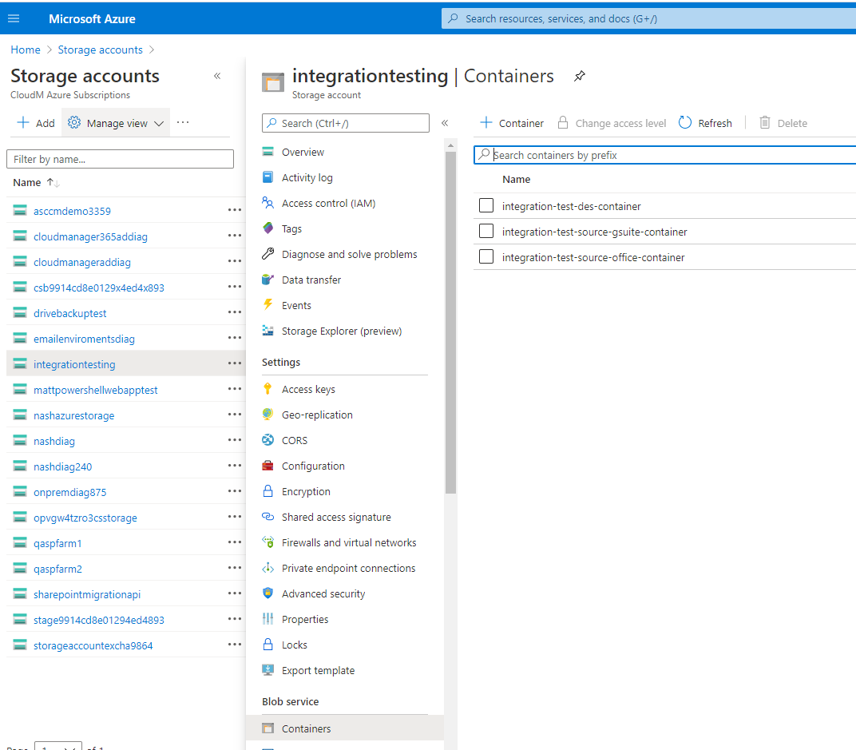Click the Containers icon under Blob service
856x750 pixels.
(267, 728)
